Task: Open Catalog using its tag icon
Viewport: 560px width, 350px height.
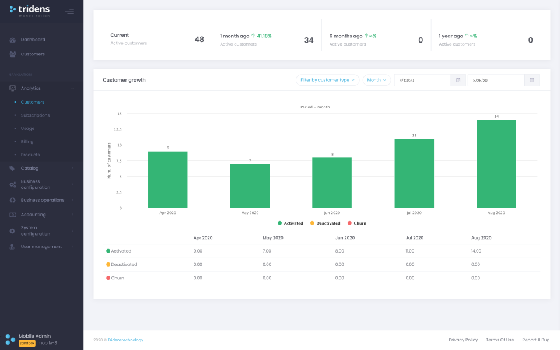Action: coord(12,168)
